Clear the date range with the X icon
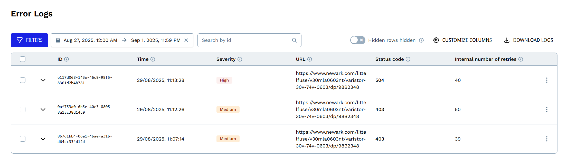 coord(186,40)
